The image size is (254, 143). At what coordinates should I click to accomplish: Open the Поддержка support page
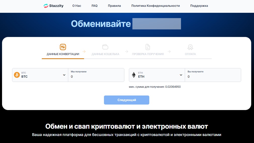coord(199,6)
